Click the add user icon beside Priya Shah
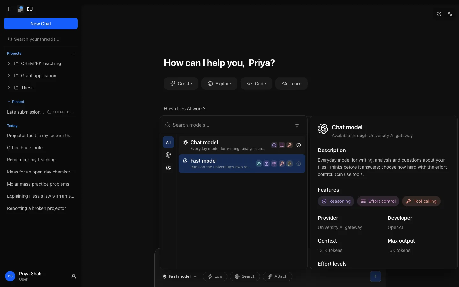 coord(74,276)
